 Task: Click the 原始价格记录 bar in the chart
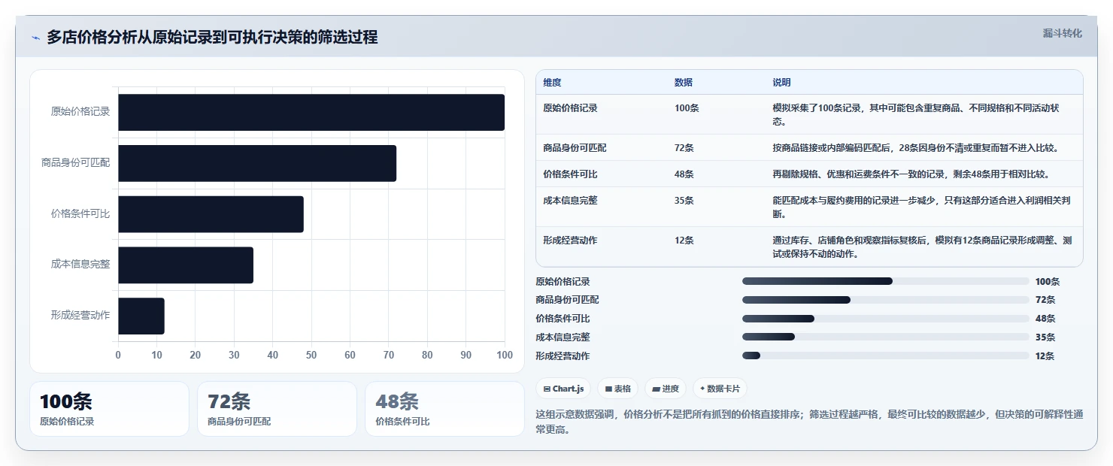311,112
